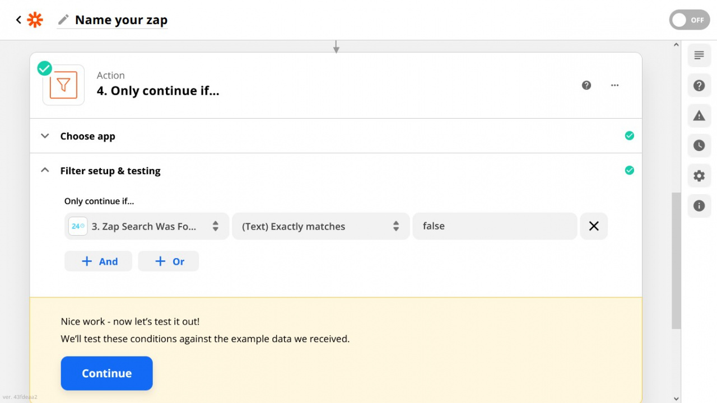Add an Or condition
This screenshot has height=403, width=717.
169,261
